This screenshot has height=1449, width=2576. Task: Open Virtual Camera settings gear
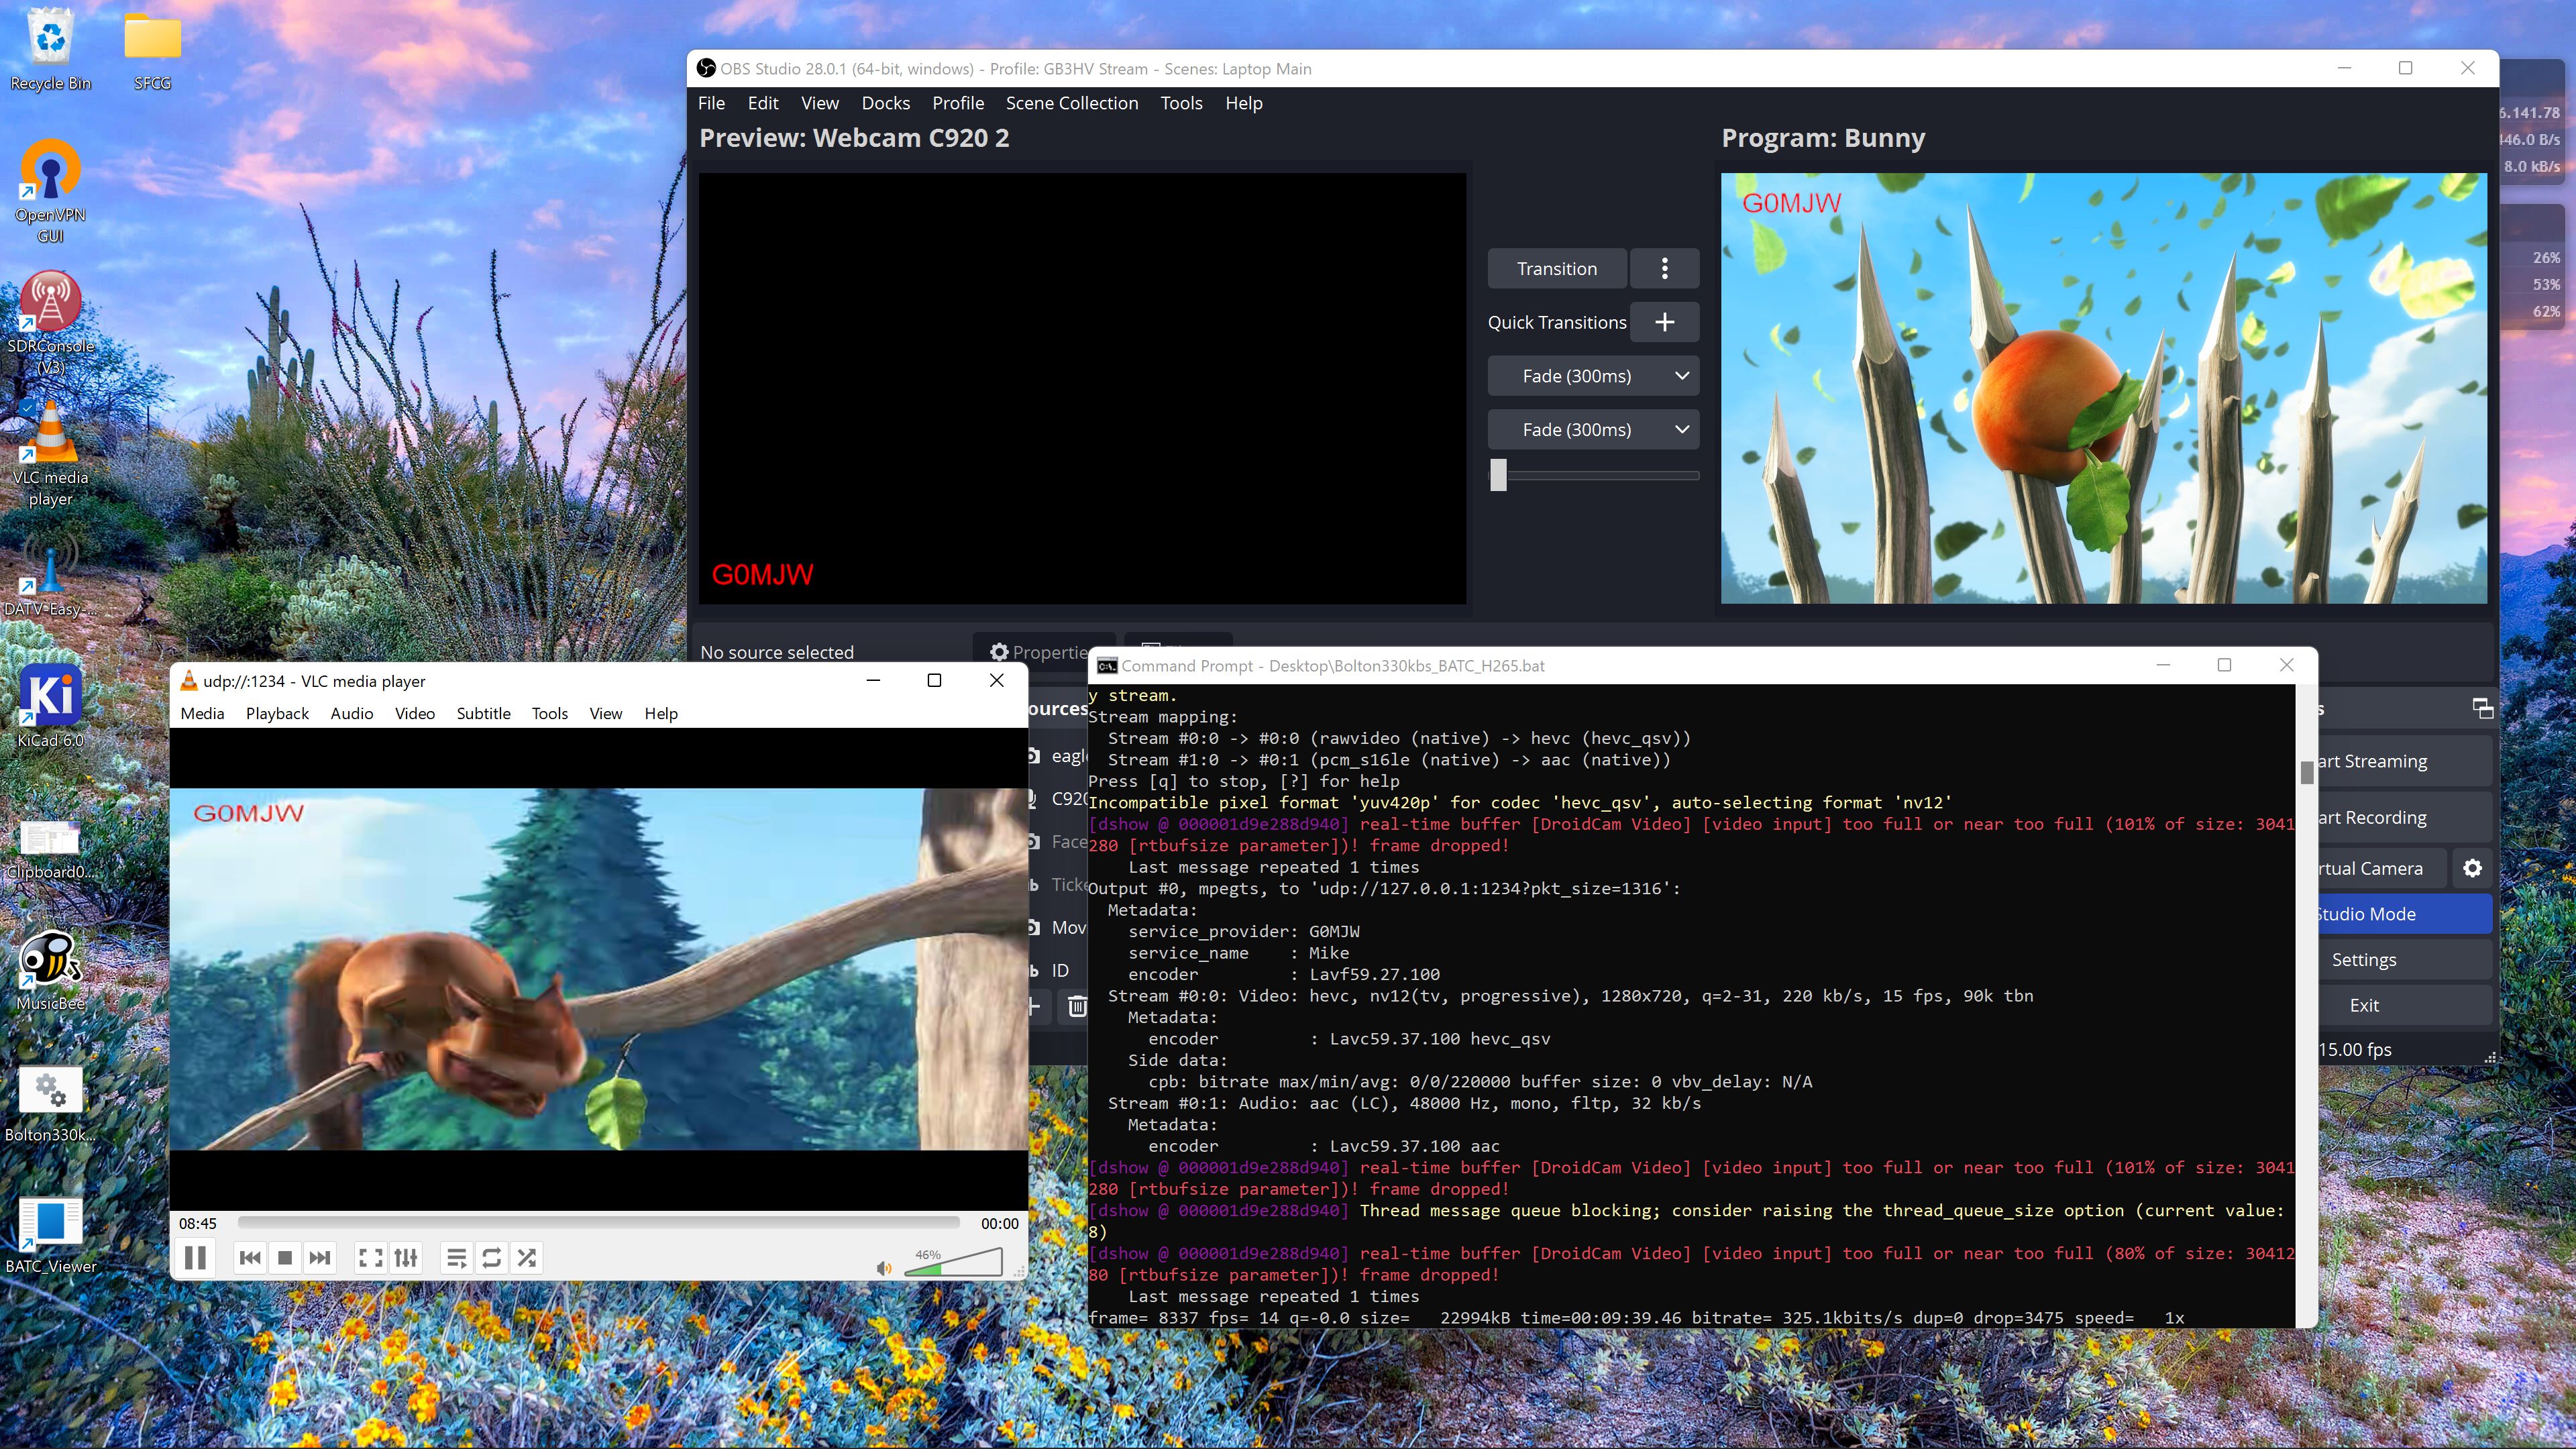2472,868
